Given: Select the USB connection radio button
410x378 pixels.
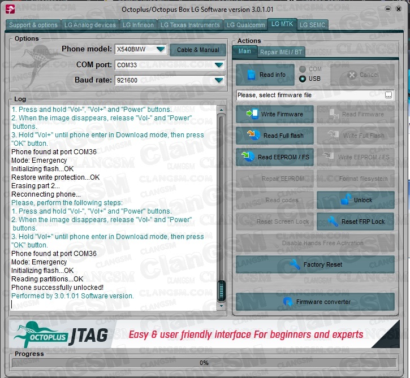Looking at the screenshot, I should click(303, 79).
